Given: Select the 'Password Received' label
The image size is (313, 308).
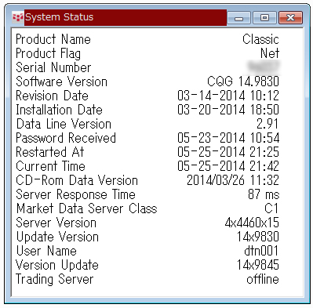Looking at the screenshot, I should click(x=66, y=138).
